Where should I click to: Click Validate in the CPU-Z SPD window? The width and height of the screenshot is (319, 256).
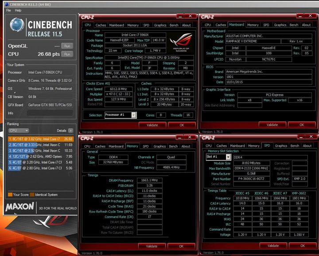tap(273, 246)
